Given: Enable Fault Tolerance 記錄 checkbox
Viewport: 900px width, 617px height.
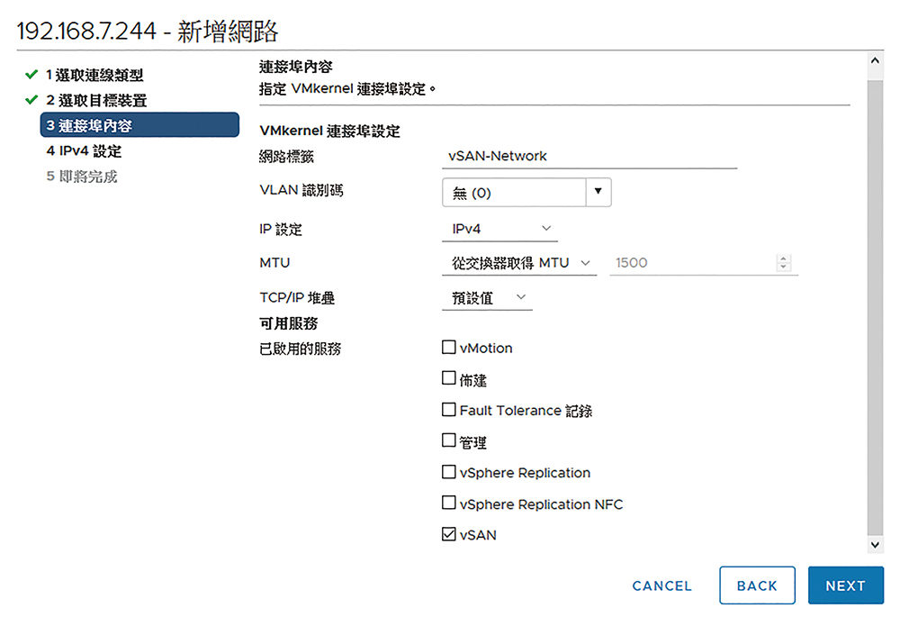Looking at the screenshot, I should [x=449, y=410].
